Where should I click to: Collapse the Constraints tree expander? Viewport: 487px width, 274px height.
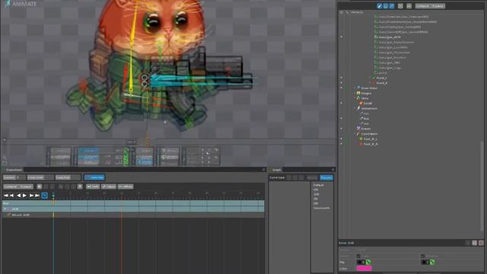tap(355, 134)
